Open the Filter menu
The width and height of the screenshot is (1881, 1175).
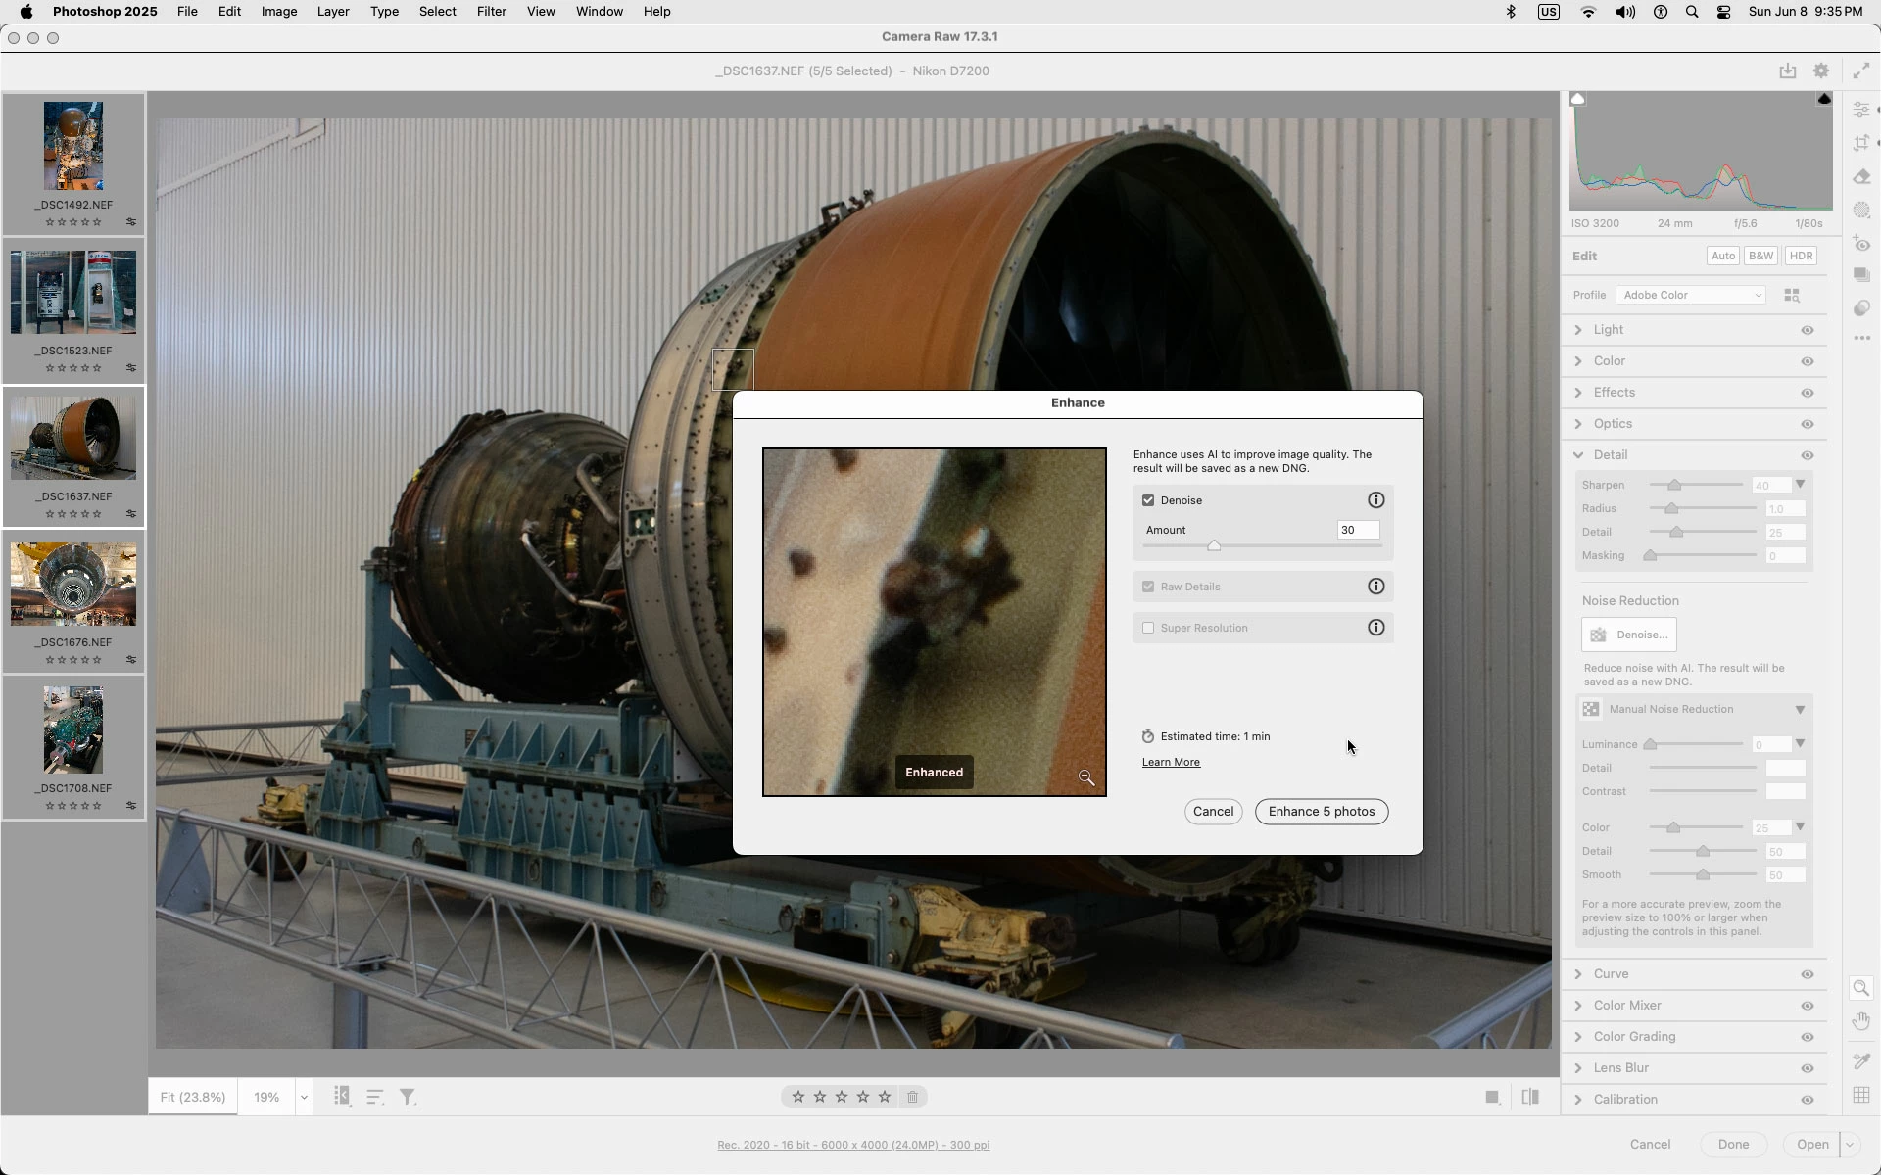pyautogui.click(x=491, y=12)
